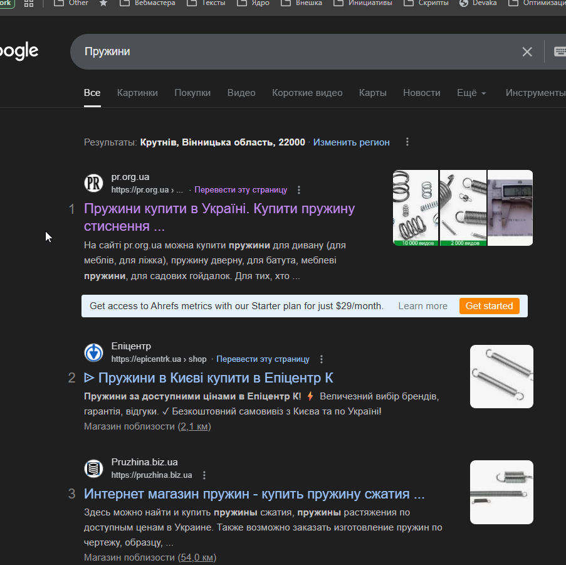Open the Внешка bookmarks folder

[301, 3]
